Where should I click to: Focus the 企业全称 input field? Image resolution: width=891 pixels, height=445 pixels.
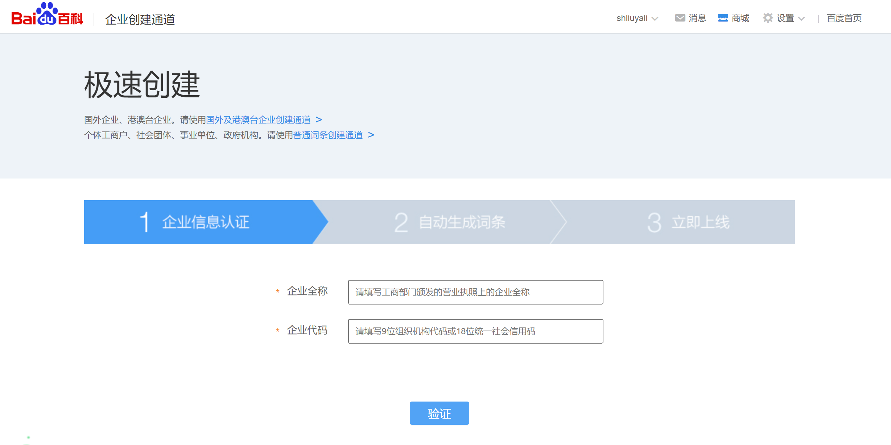click(475, 292)
